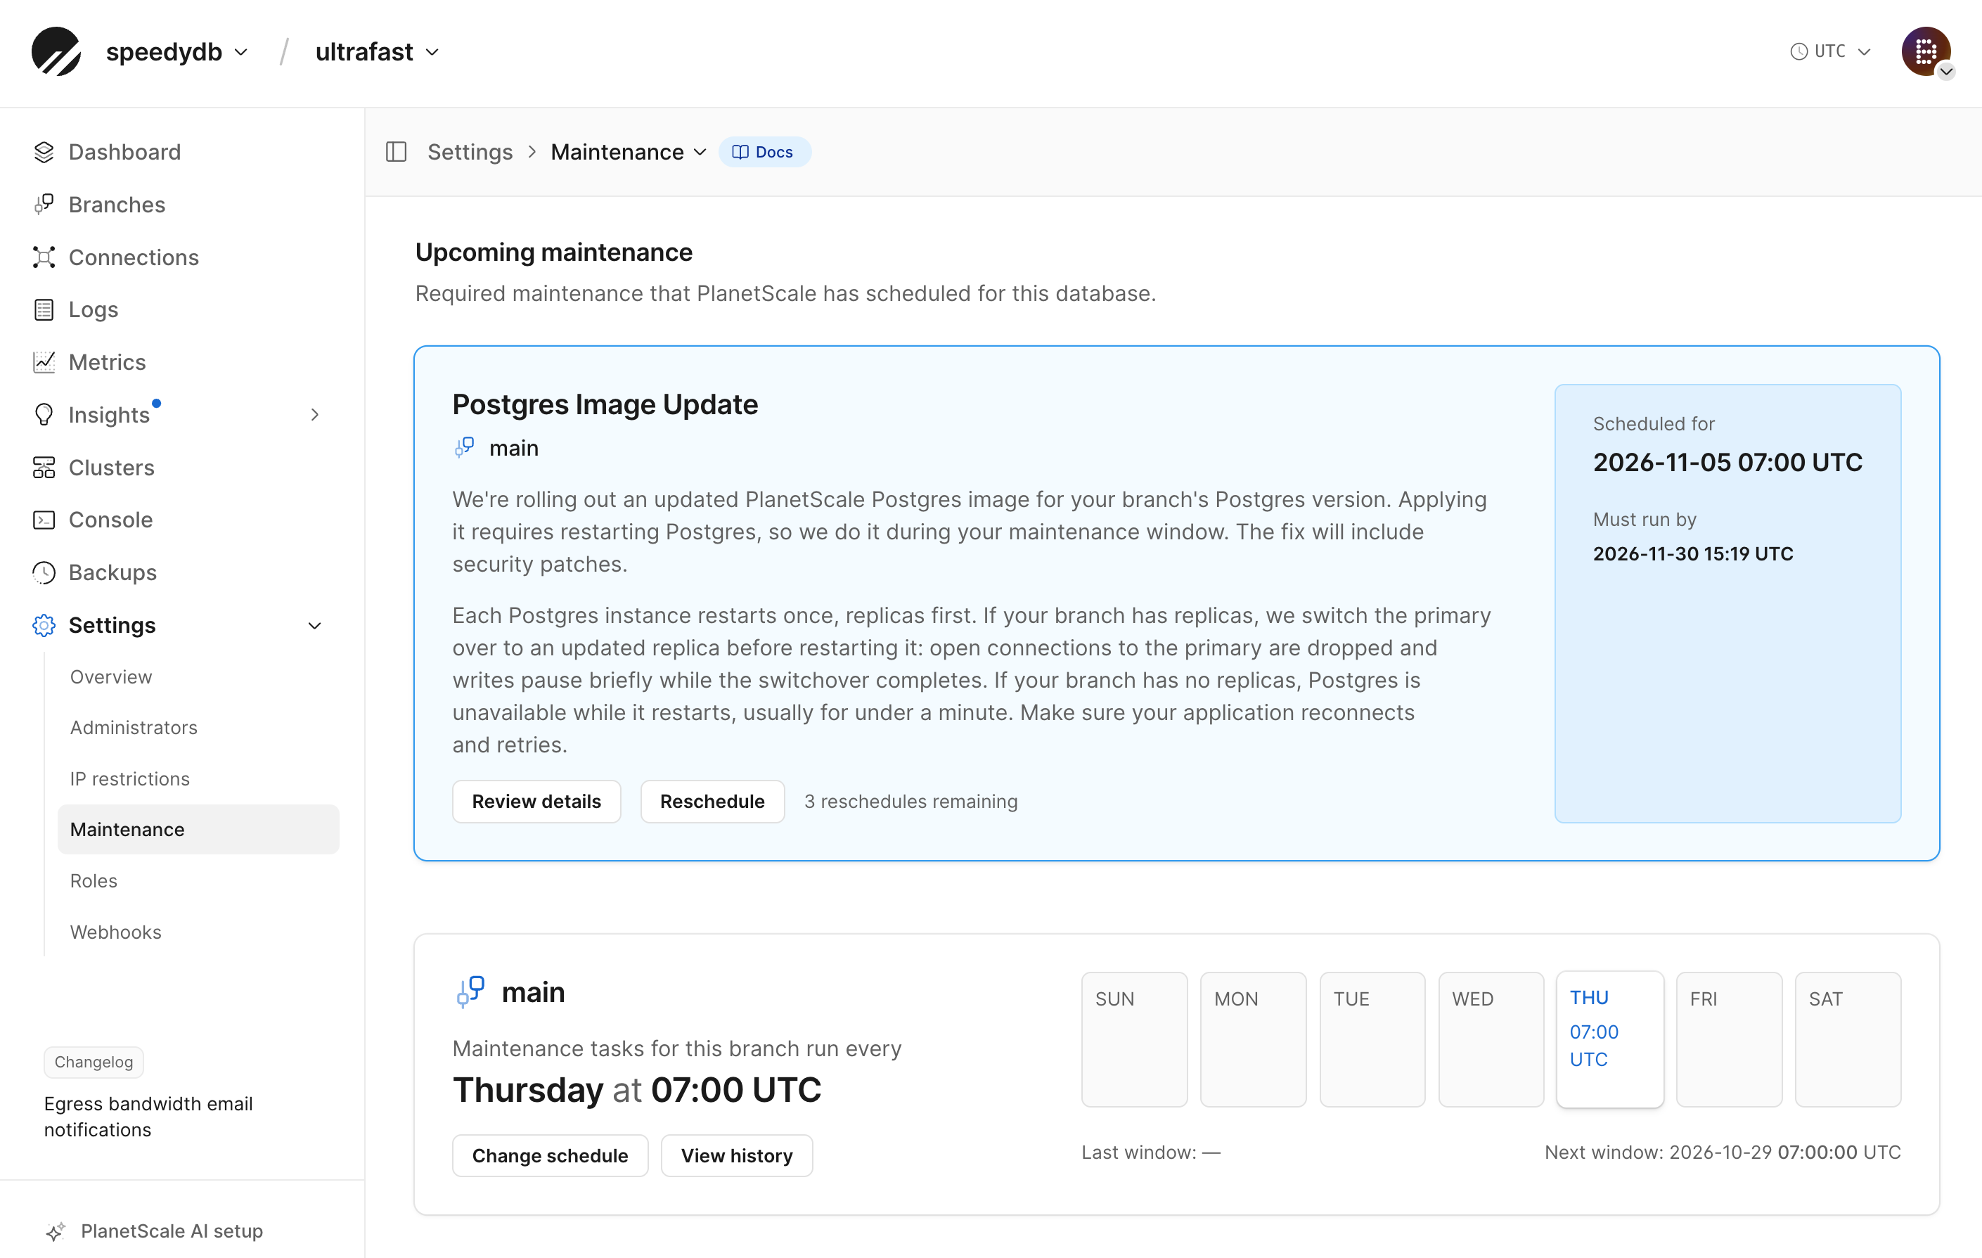This screenshot has height=1258, width=1982.
Task: Click the Reschedule button
Action: (712, 801)
